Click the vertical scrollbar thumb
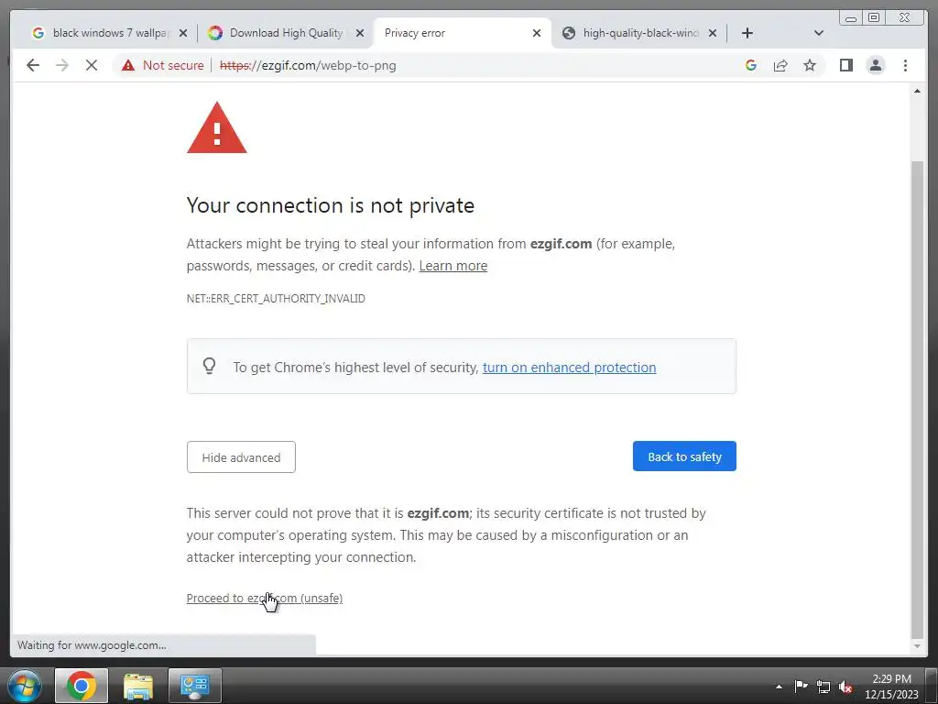This screenshot has height=704, width=938. tap(917, 399)
